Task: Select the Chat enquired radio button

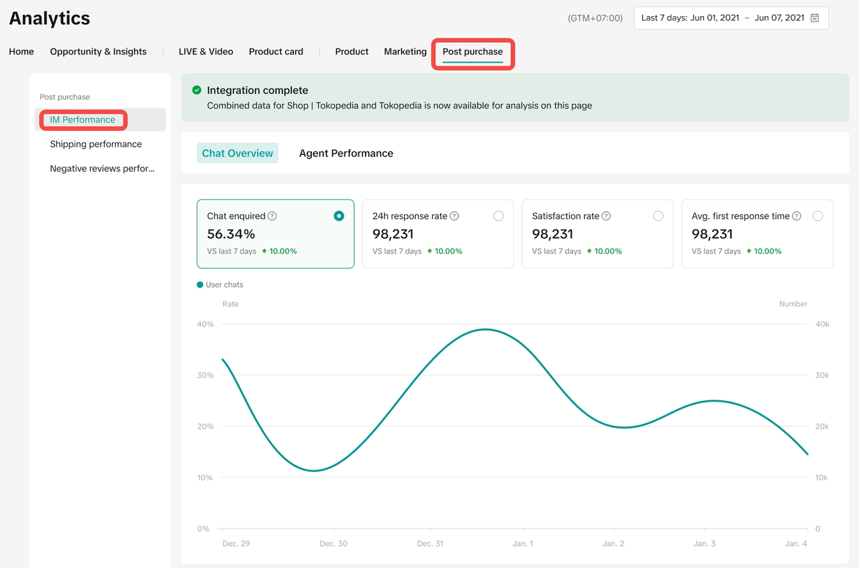Action: coord(339,216)
